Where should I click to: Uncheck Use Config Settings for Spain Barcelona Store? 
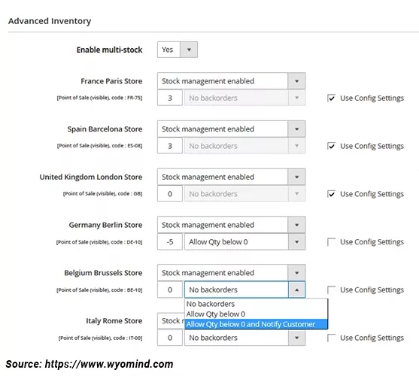click(x=331, y=146)
